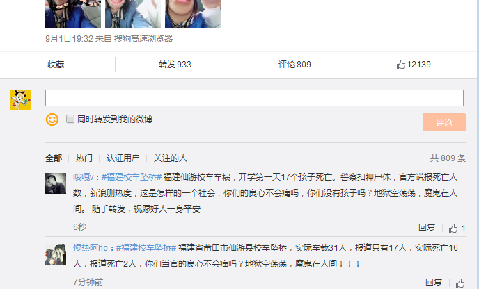
Task: Click the thumbs-up icon showing 12139 likes
Action: 400,65
